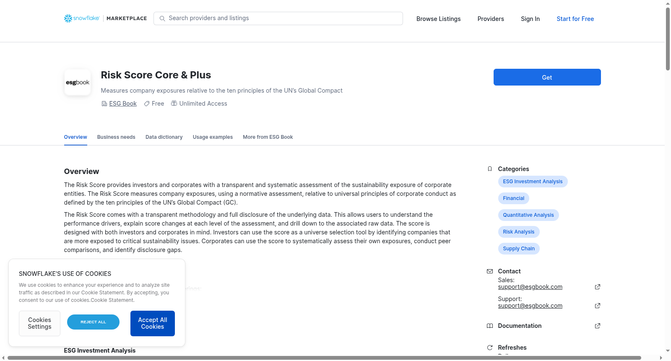
Task: Click the Free price tag icon
Action: pyautogui.click(x=147, y=104)
